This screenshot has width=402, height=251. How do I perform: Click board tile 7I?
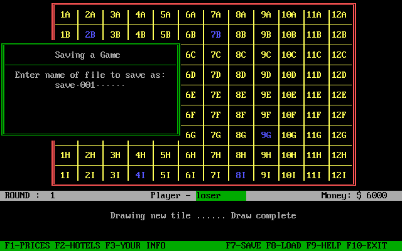pyautogui.click(x=216, y=176)
